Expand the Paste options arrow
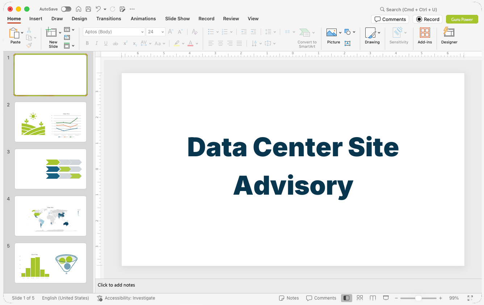This screenshot has height=305, width=484. click(22, 33)
